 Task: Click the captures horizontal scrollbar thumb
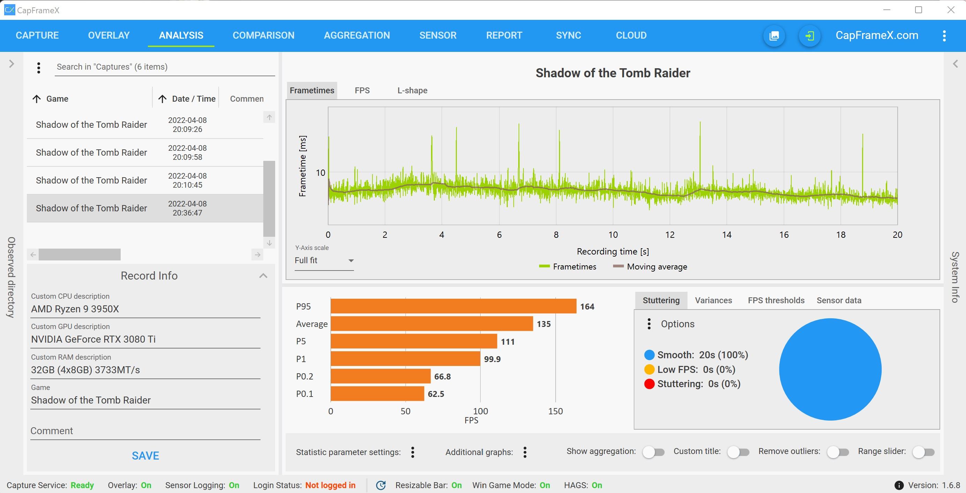coord(80,255)
